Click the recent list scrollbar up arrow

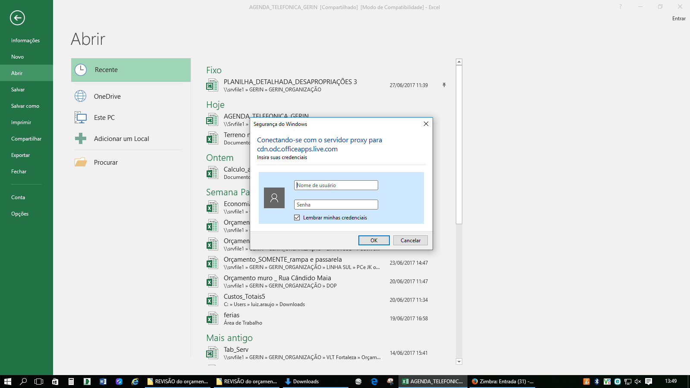tap(459, 62)
